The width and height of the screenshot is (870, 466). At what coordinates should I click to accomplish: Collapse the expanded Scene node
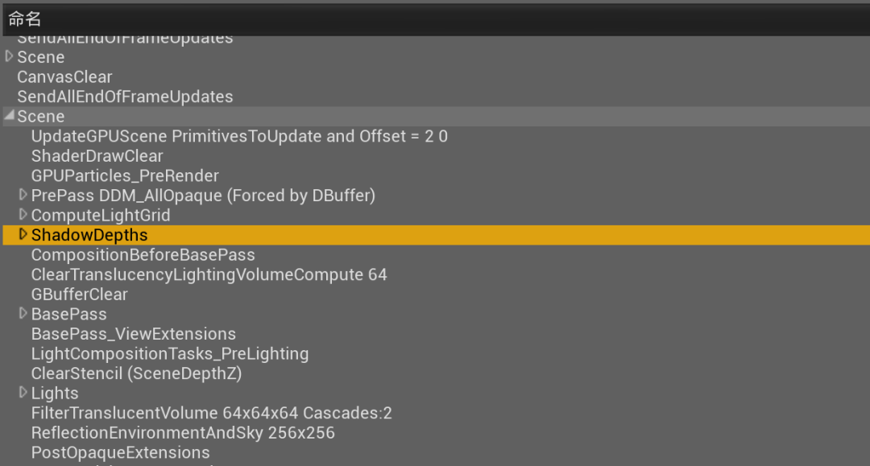tap(9, 116)
